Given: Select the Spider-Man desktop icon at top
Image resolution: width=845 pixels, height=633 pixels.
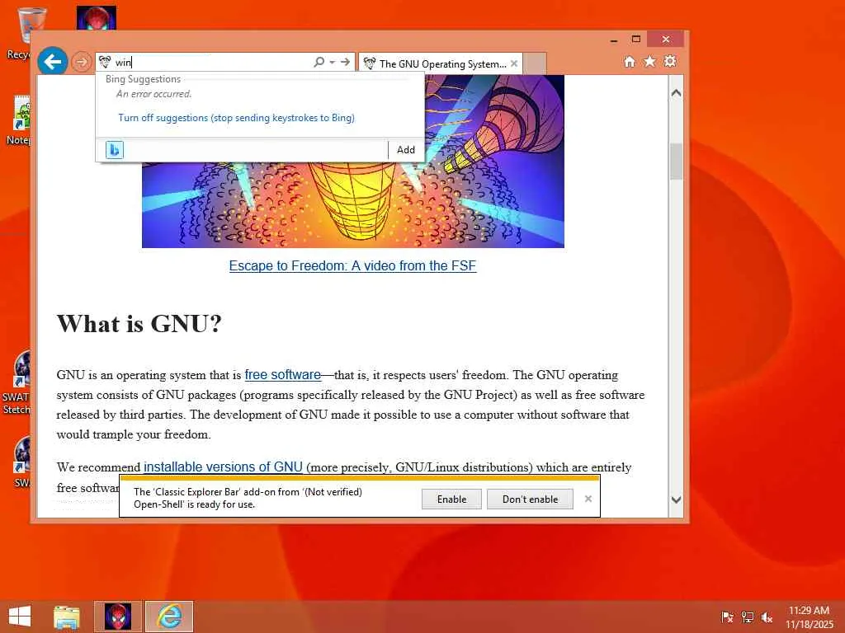Looking at the screenshot, I should coord(97,18).
